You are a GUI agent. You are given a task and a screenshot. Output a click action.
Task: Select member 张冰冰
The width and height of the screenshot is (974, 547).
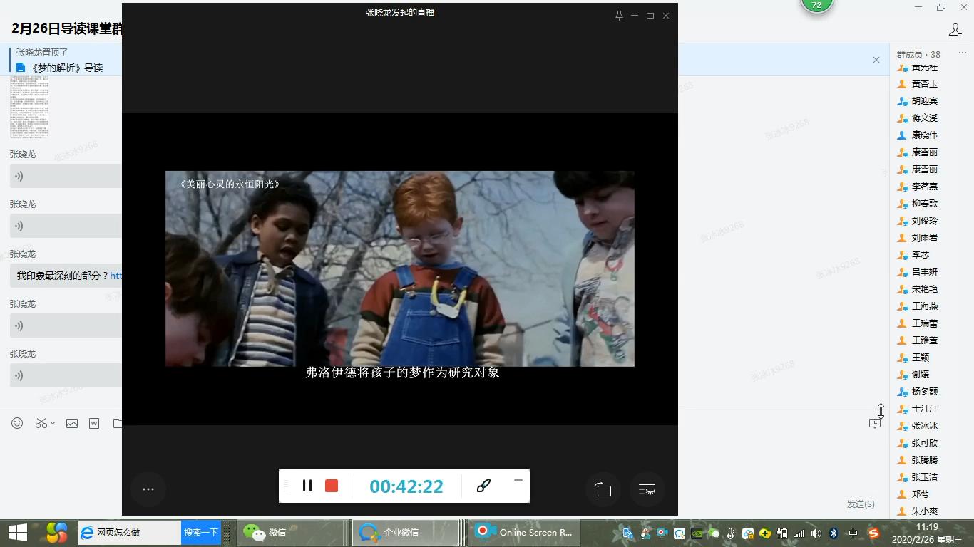[924, 426]
